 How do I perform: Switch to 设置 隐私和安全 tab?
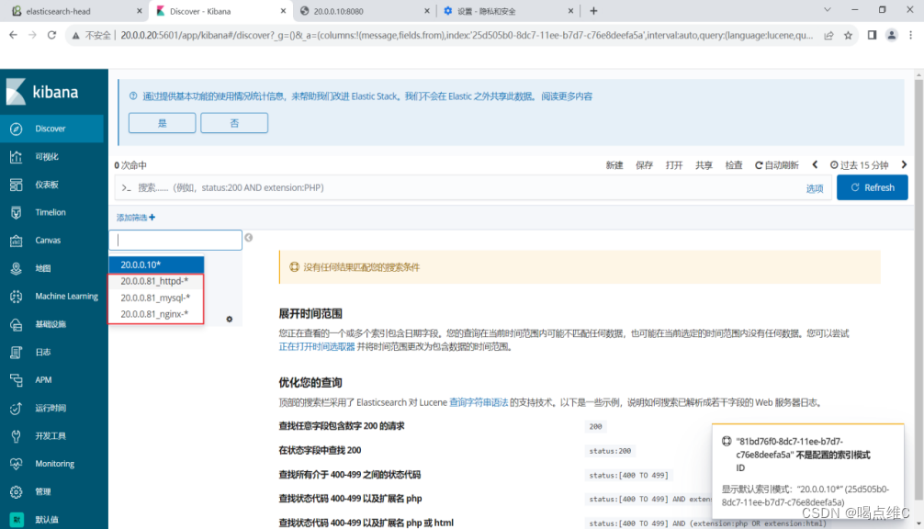[507, 11]
